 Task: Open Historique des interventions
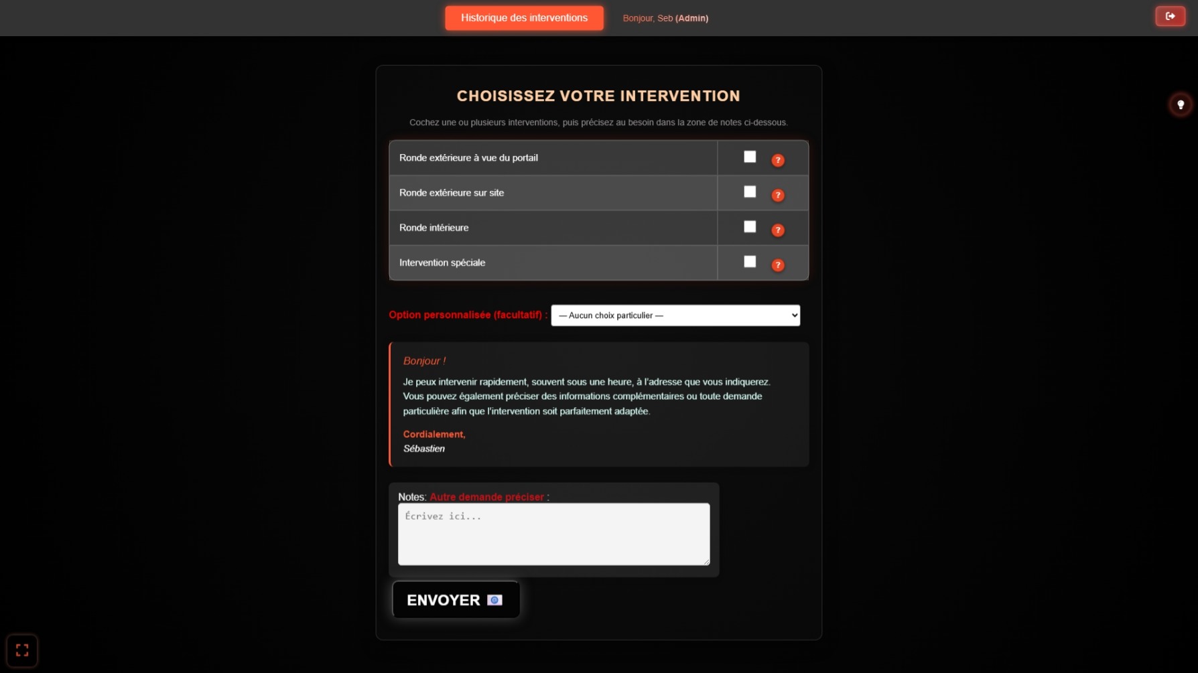pos(524,18)
